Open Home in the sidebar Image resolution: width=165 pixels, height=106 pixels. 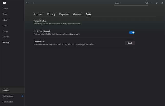5,8
